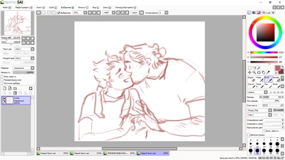Show the color wheel panel
The width and height of the screenshot is (285, 160).
(x=249, y=13)
